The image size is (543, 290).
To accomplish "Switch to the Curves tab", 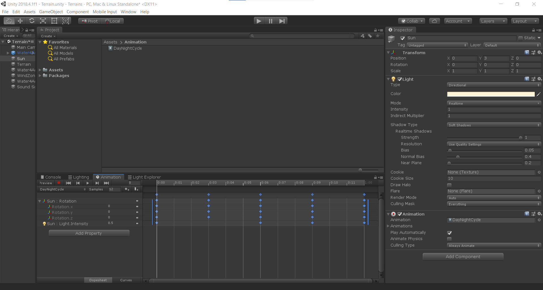I will [x=126, y=280].
